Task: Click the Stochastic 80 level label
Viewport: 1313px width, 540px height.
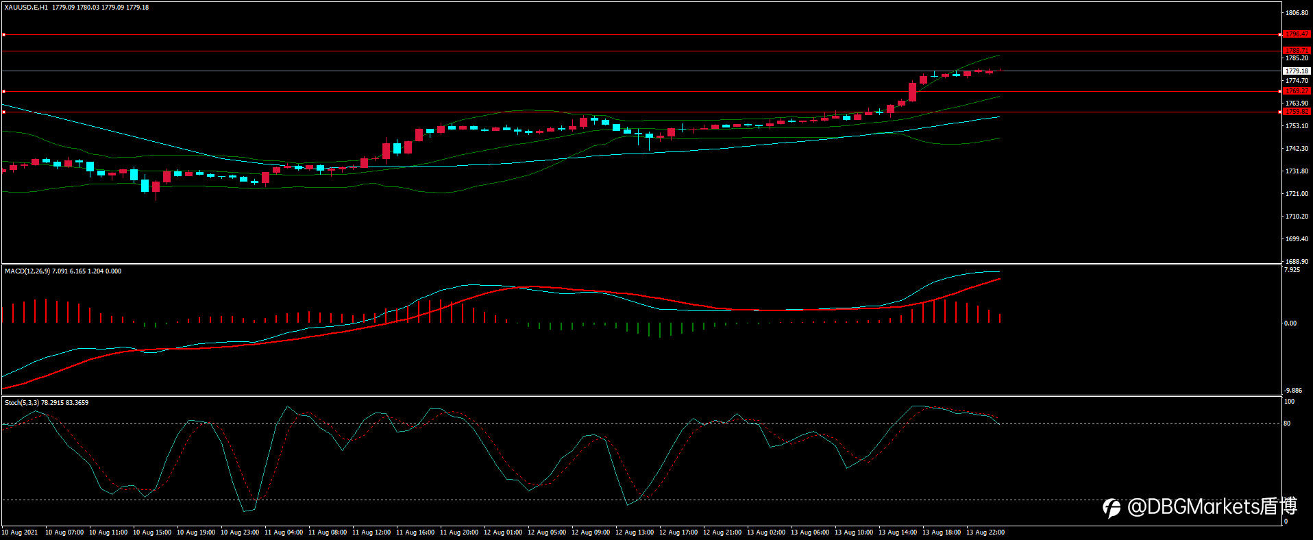Action: 1287,424
